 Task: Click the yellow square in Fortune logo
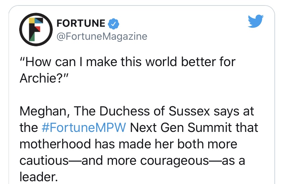(32, 21)
